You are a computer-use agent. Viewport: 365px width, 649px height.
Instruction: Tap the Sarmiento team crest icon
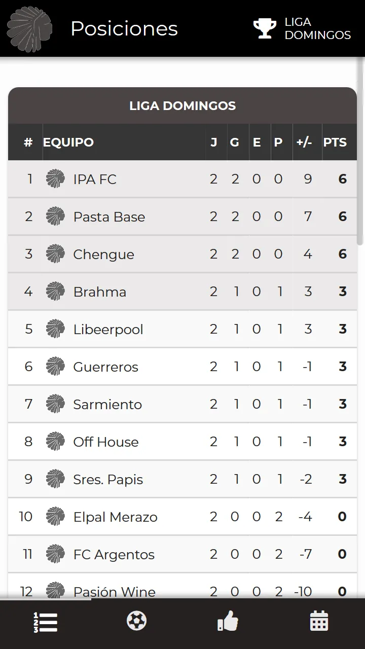pyautogui.click(x=55, y=404)
